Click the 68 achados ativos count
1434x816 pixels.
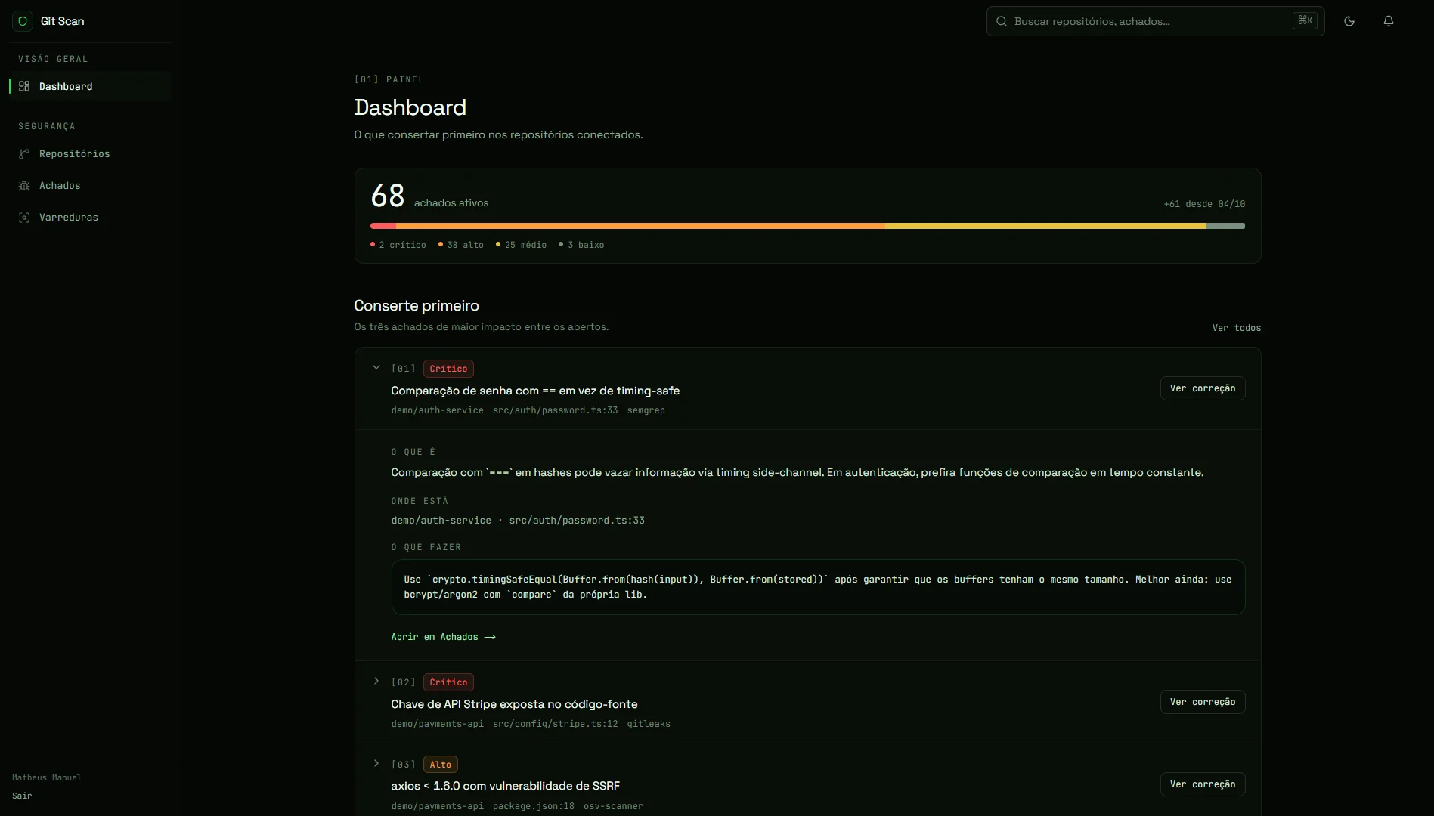coord(429,196)
